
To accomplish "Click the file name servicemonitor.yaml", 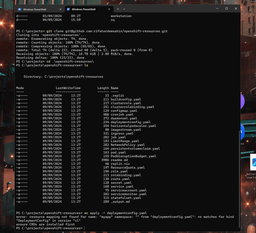I will coord(129,194).
